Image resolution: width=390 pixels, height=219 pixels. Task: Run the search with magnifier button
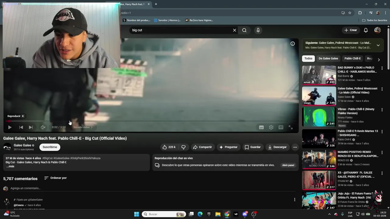[244, 30]
